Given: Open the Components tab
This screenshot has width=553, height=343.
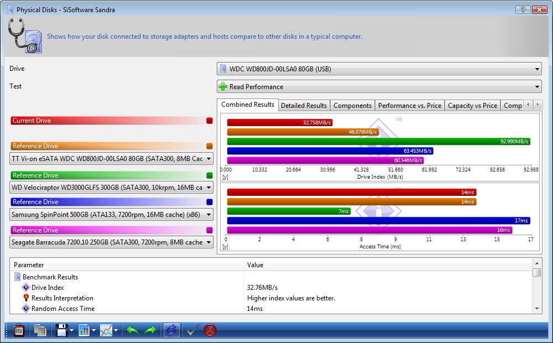Looking at the screenshot, I should [352, 106].
